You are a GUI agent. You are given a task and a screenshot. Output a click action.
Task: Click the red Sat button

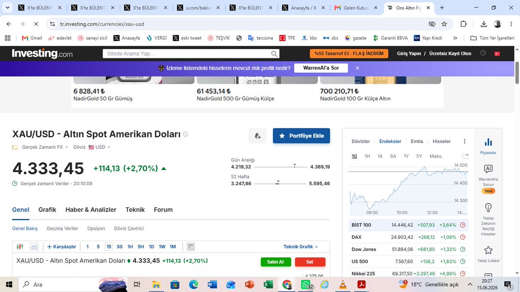(310, 262)
